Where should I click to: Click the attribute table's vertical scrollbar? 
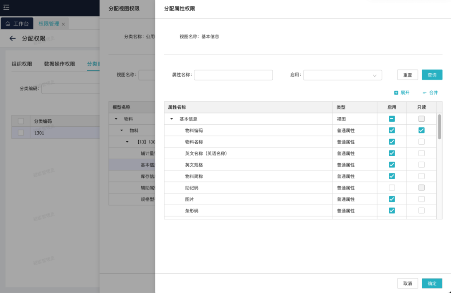[439, 127]
